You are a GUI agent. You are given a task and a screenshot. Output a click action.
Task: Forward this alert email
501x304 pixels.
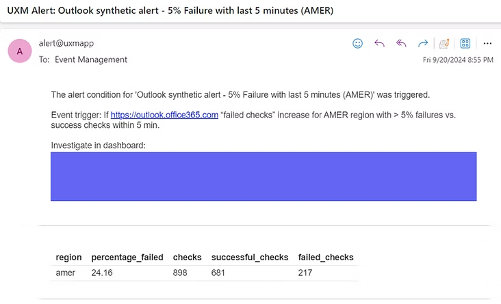[x=423, y=43]
